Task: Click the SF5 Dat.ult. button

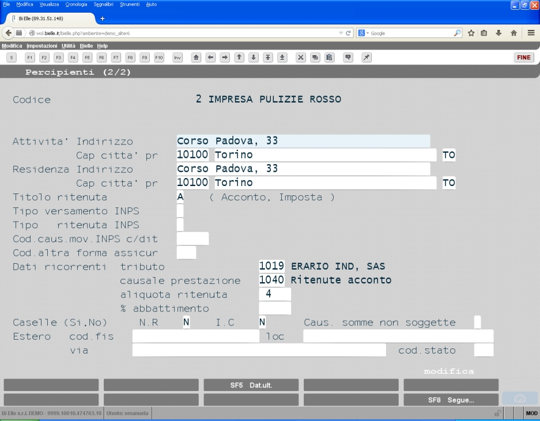Action: [251, 385]
